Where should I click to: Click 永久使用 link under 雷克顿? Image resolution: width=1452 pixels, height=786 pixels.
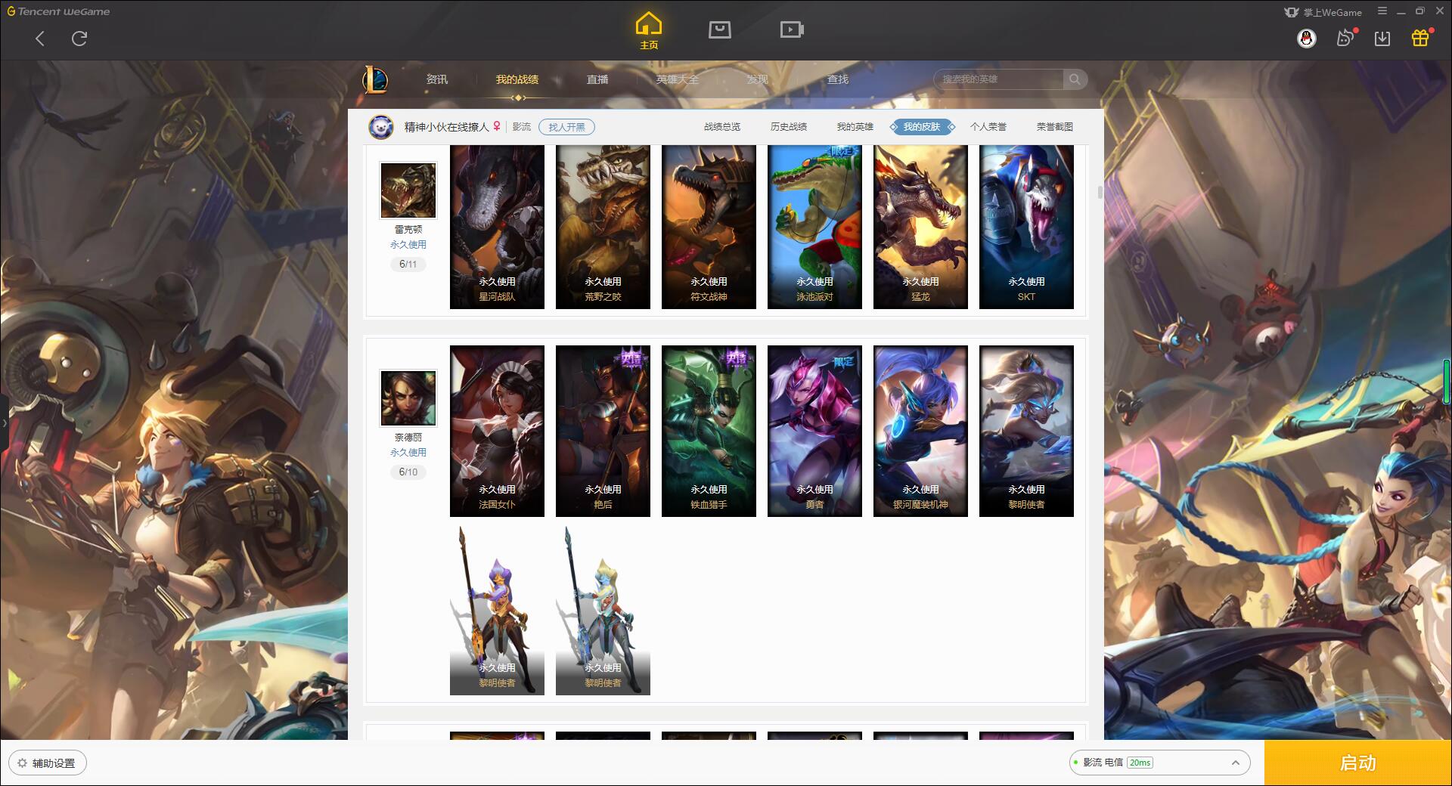tap(408, 245)
